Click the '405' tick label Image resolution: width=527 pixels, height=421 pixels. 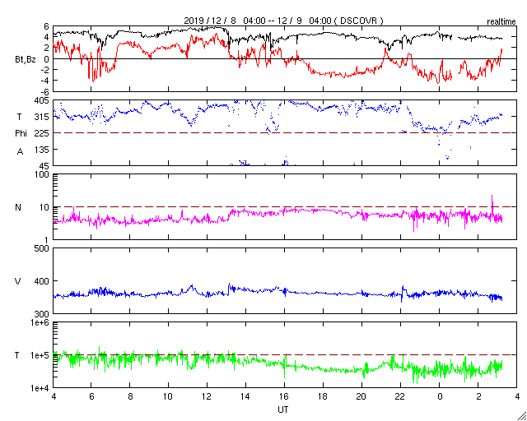click(42, 100)
